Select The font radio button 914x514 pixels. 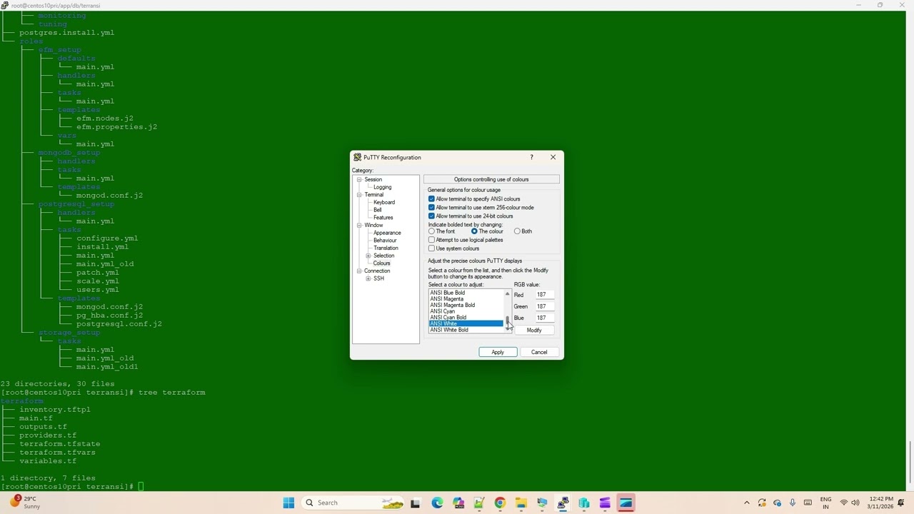(x=431, y=231)
